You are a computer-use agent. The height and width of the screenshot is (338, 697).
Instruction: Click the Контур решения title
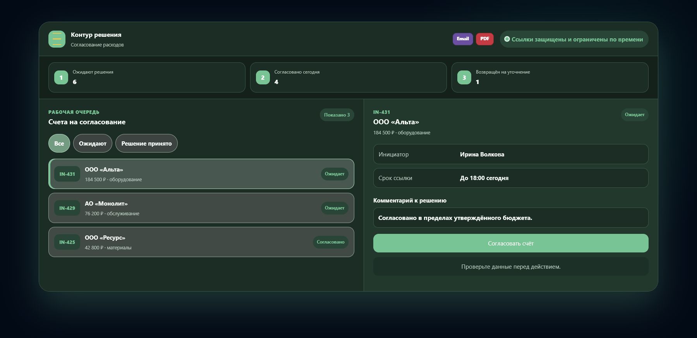(x=96, y=34)
